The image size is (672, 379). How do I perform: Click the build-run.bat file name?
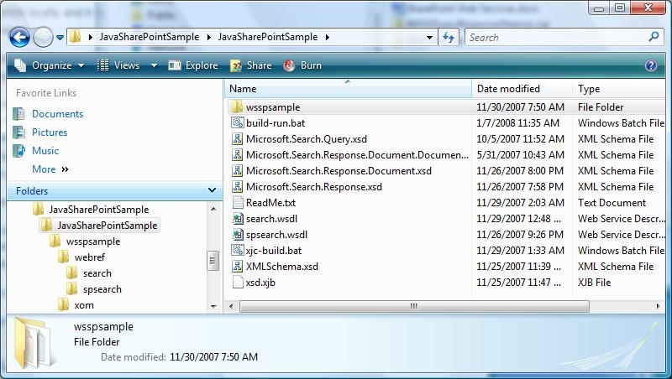276,122
